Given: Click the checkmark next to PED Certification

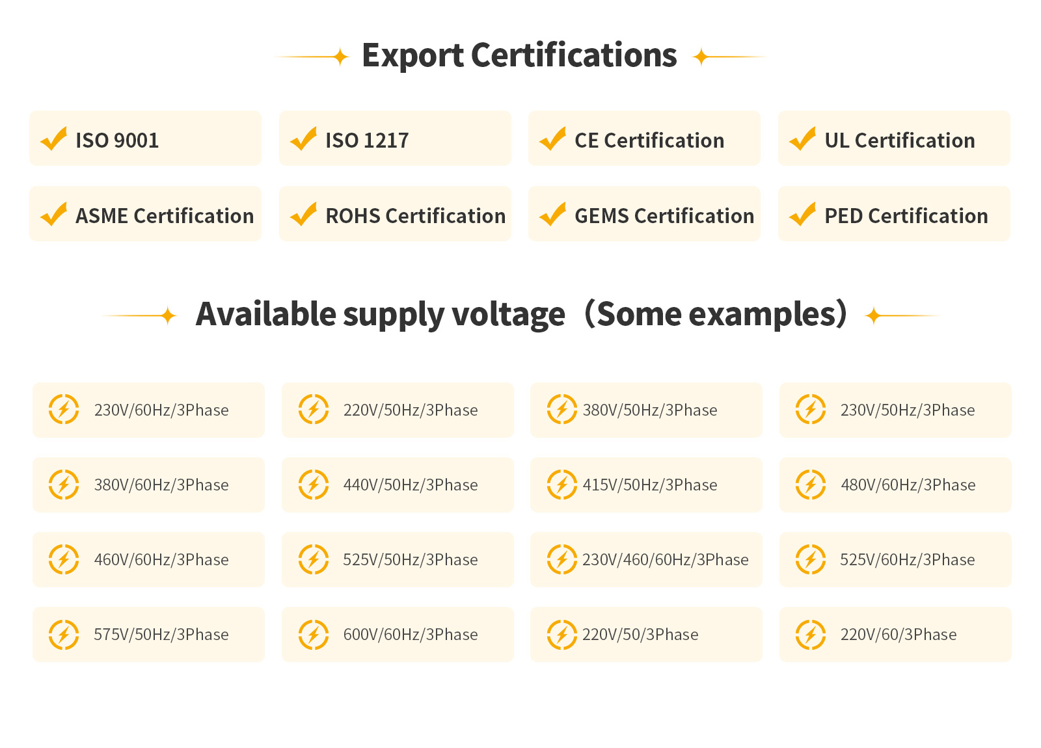Looking at the screenshot, I should [x=803, y=214].
